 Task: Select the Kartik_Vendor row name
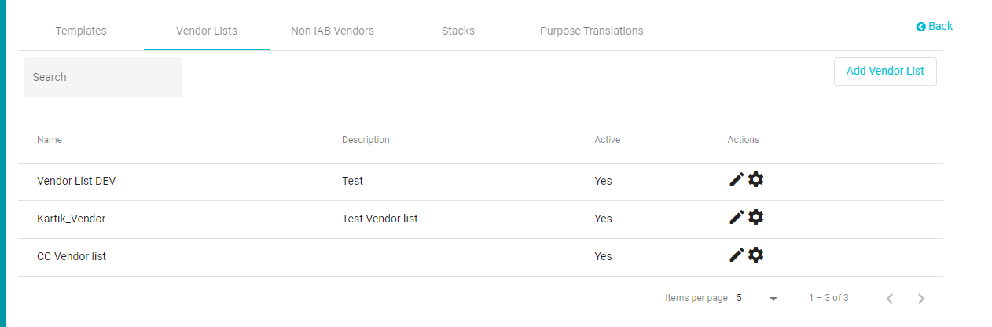coord(72,219)
